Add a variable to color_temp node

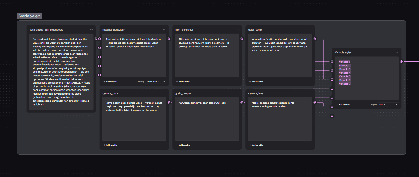256,82
